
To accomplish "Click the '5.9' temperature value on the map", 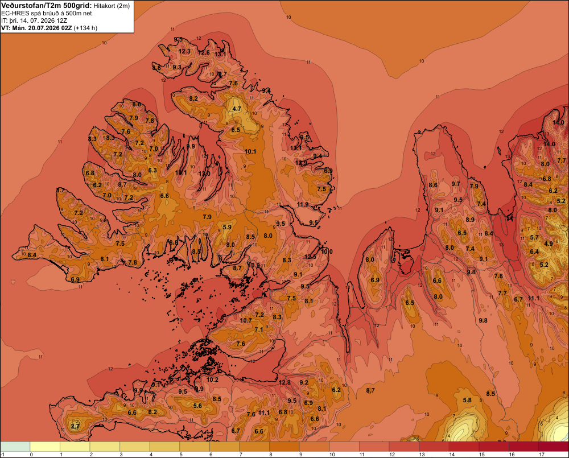I will pyautogui.click(x=227, y=227).
